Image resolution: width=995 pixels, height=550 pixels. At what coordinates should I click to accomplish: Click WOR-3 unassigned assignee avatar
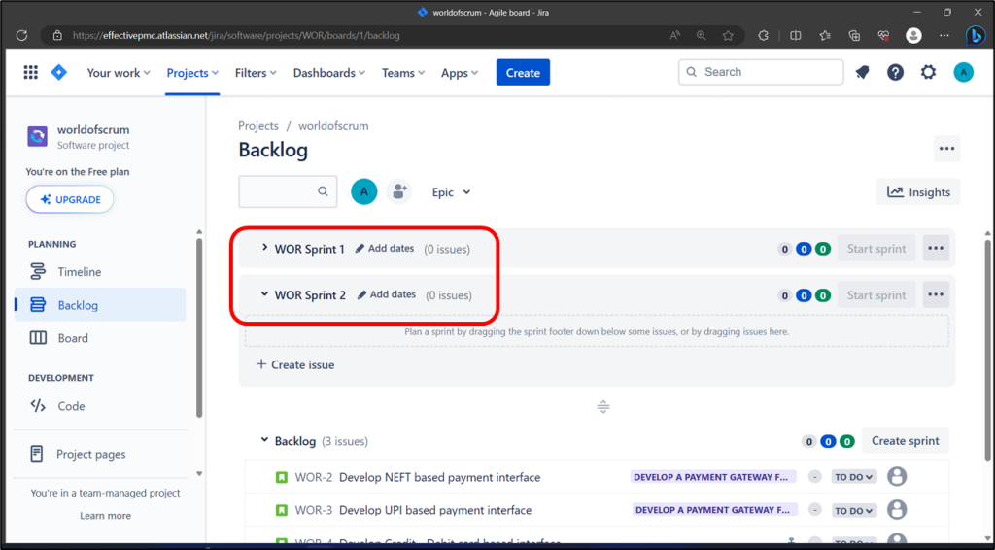pyautogui.click(x=897, y=509)
